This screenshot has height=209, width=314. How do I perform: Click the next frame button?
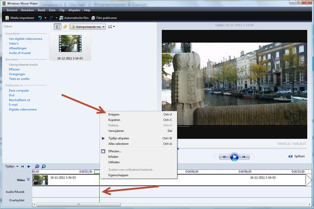[x=245, y=157]
